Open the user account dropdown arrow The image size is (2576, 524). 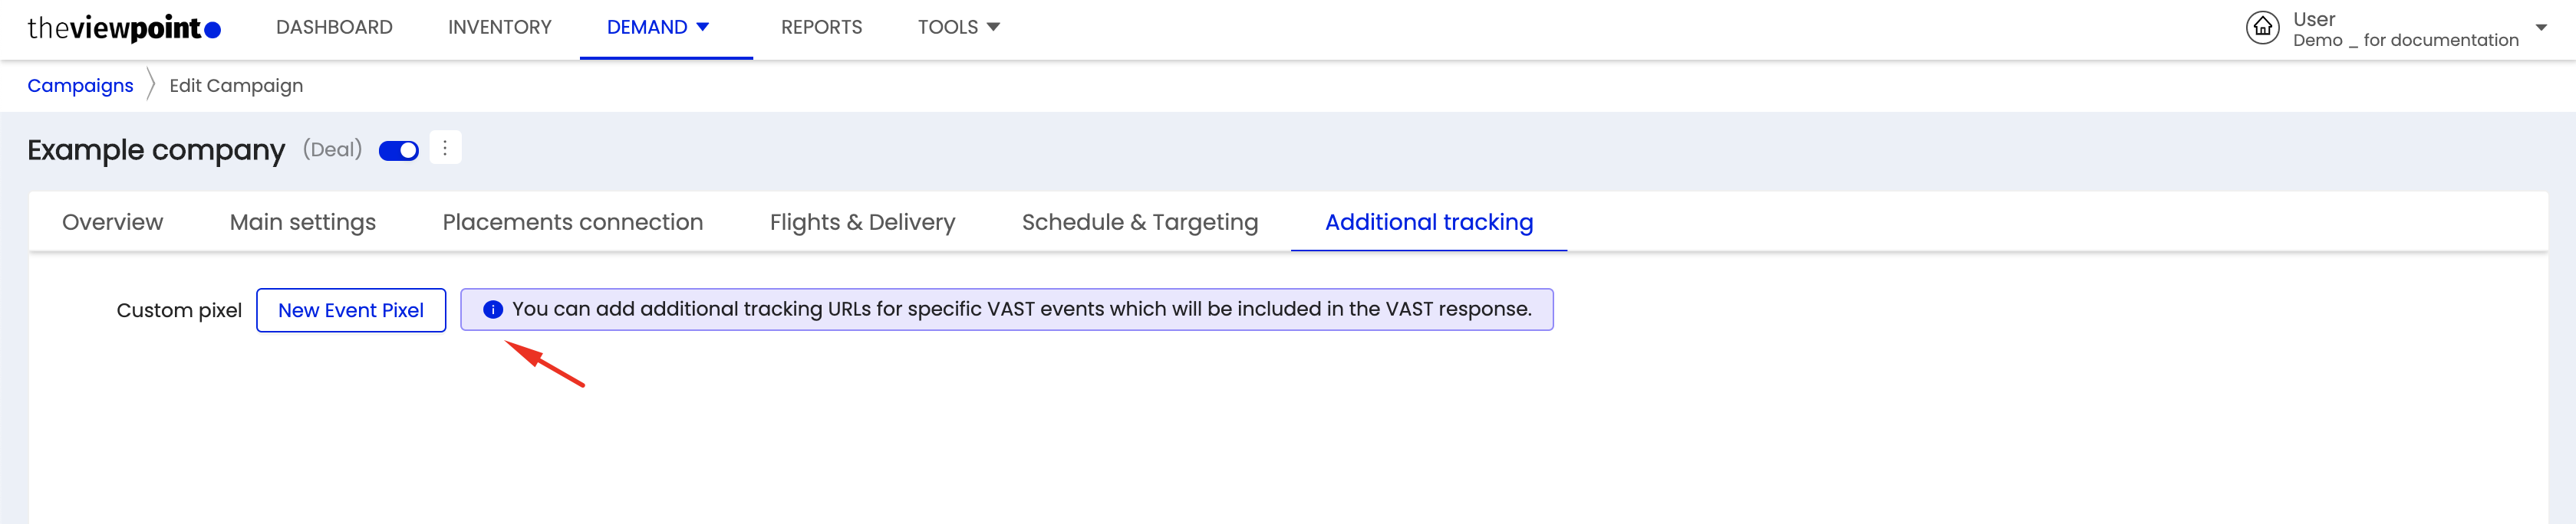(2540, 28)
